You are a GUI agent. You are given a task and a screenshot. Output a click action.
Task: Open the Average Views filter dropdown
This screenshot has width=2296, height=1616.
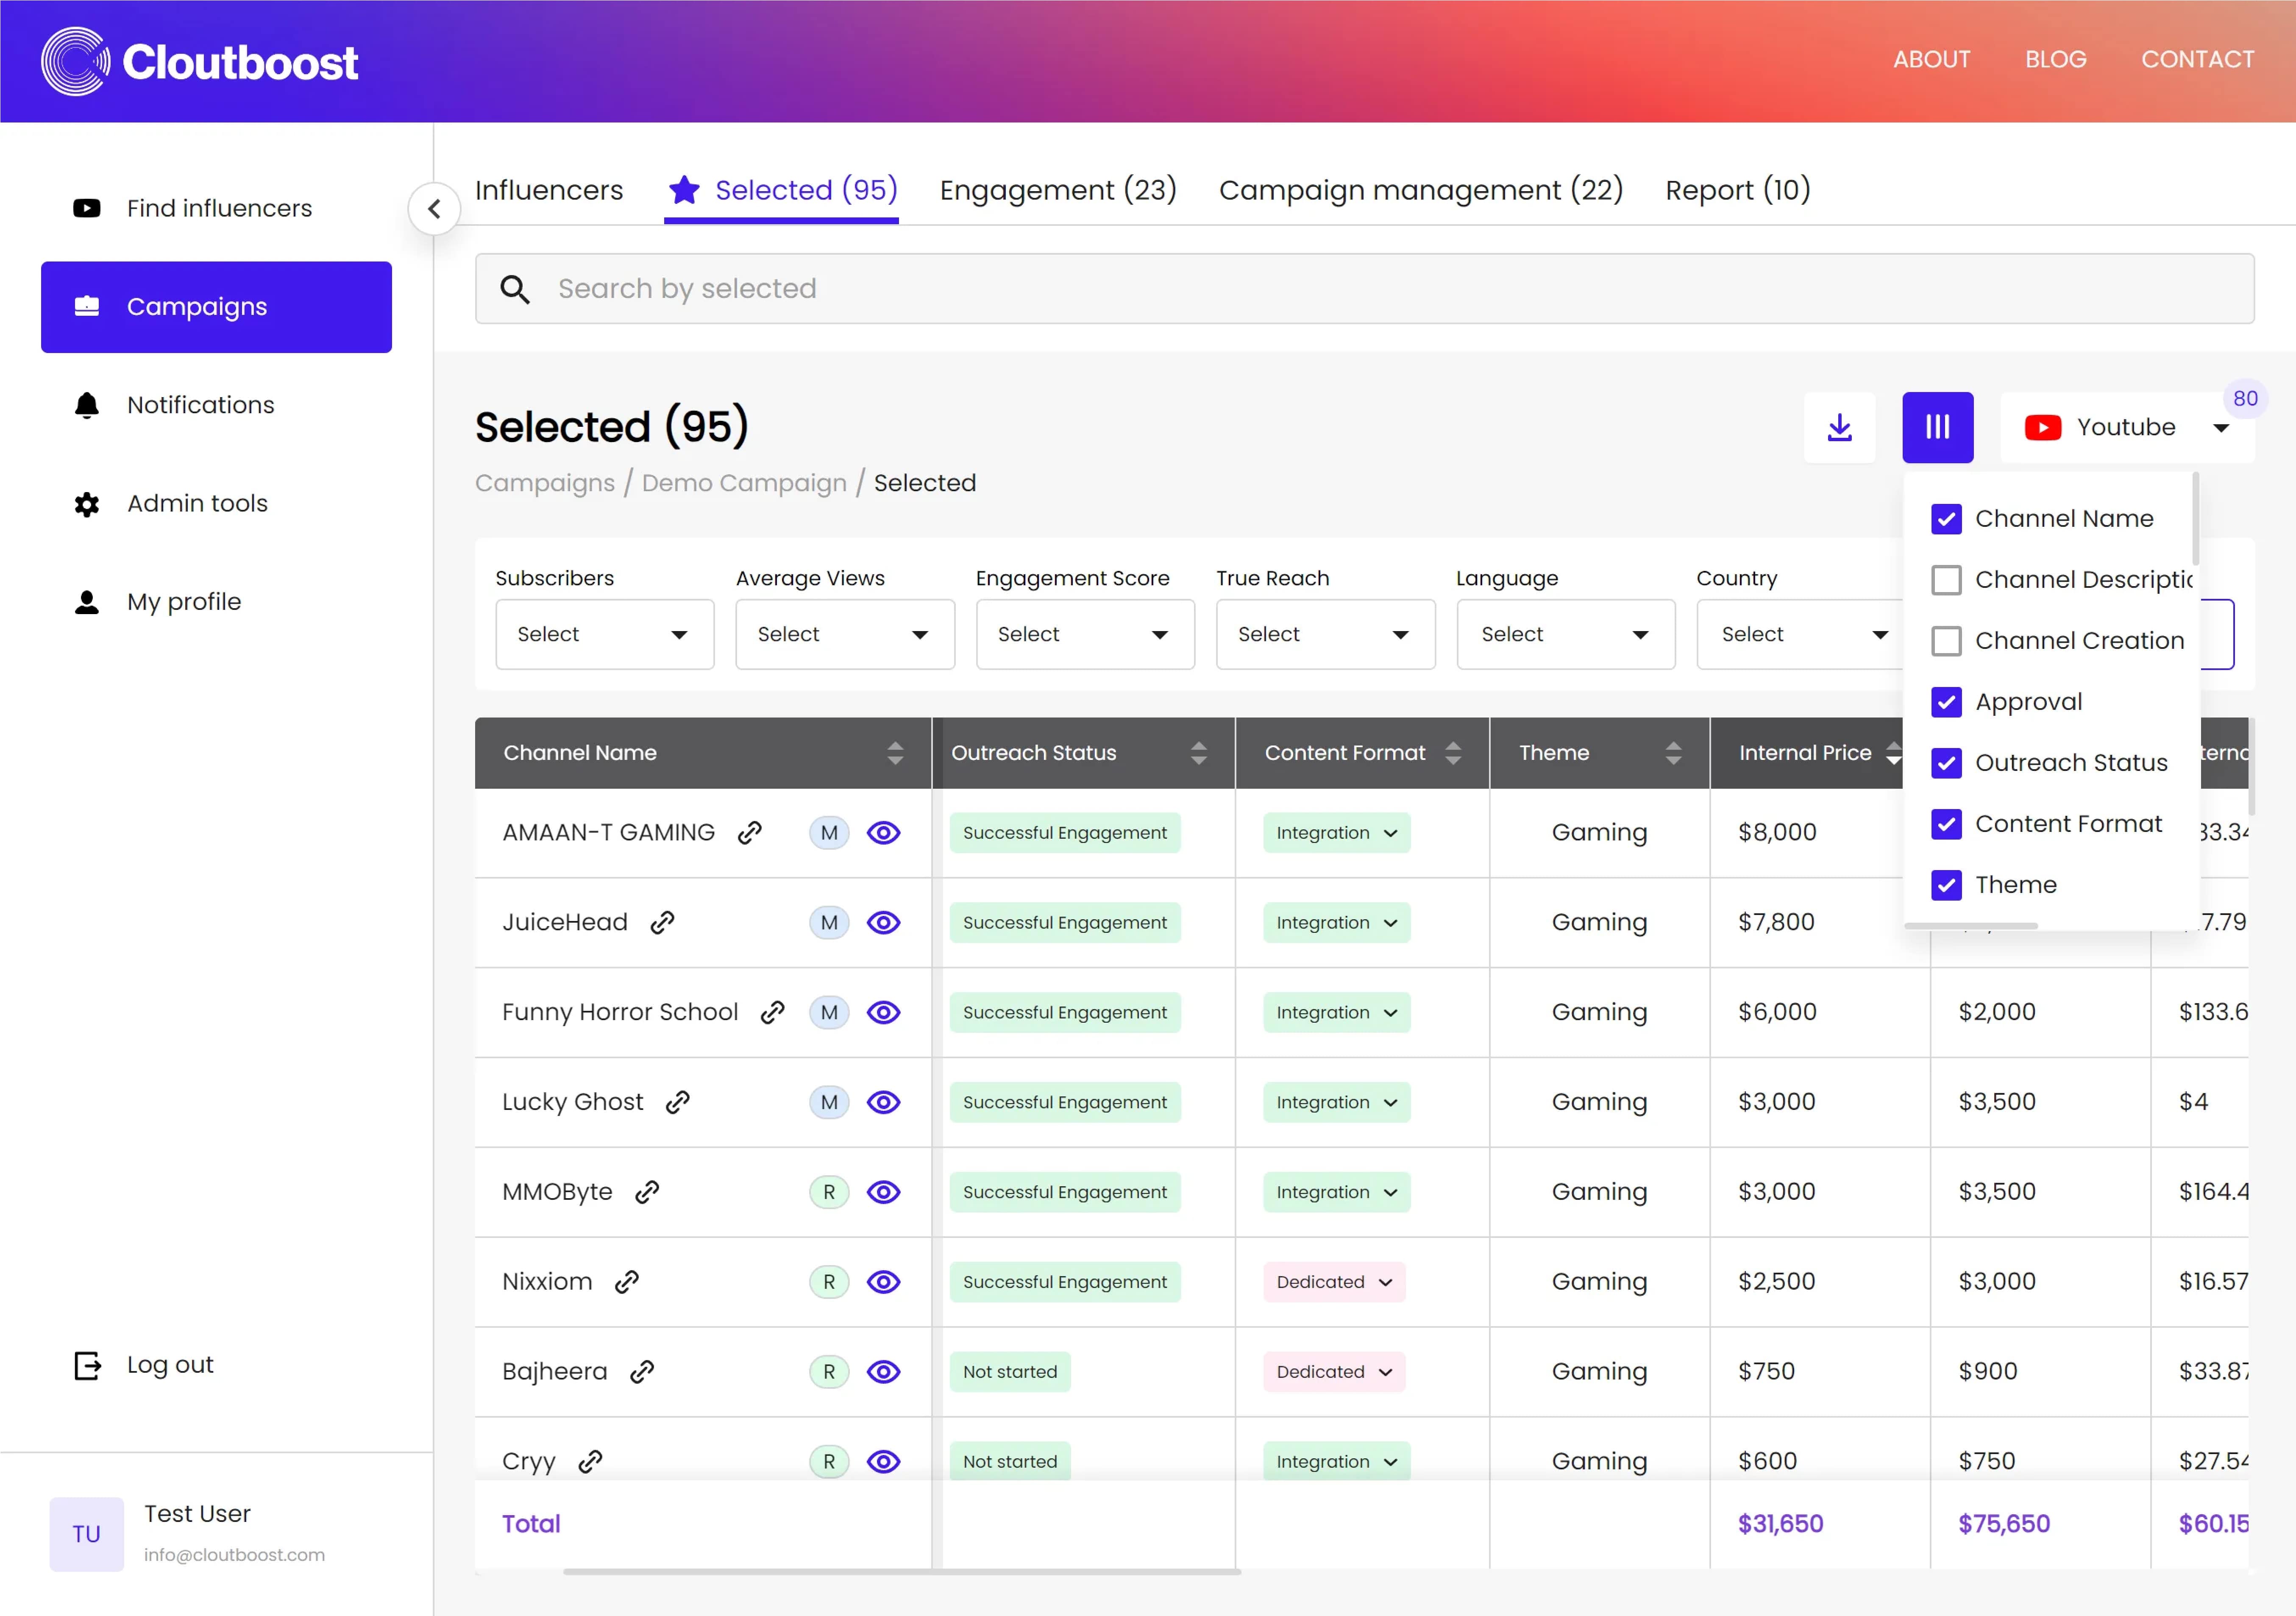pyautogui.click(x=845, y=634)
